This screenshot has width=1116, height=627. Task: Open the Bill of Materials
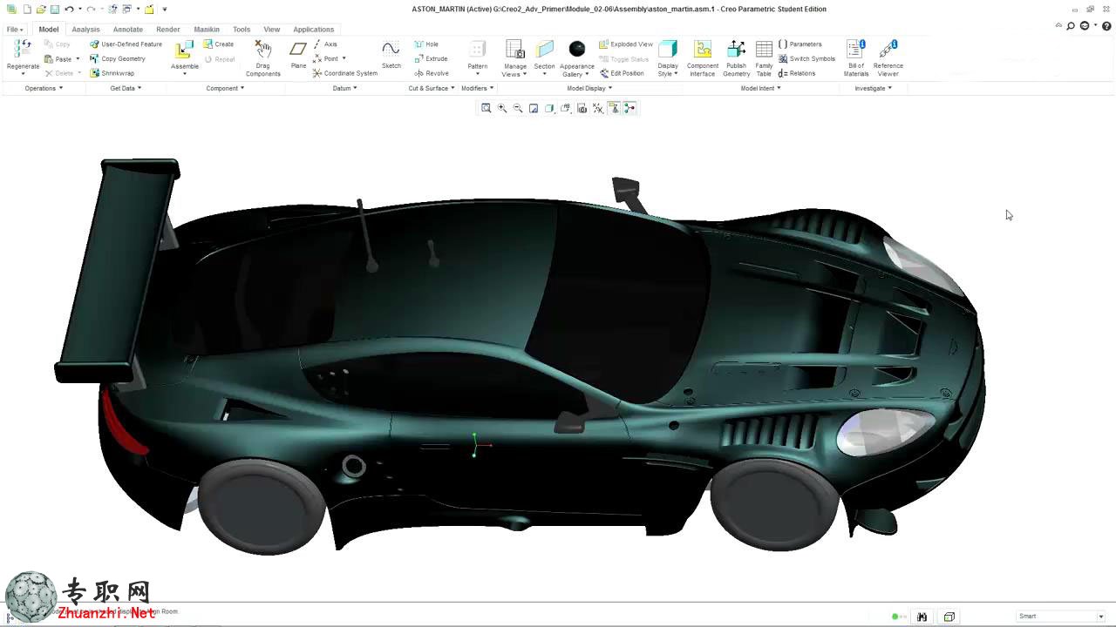point(856,58)
